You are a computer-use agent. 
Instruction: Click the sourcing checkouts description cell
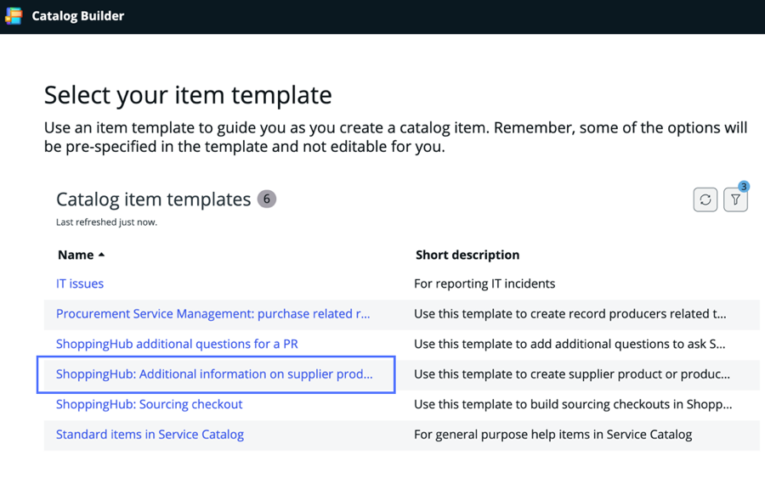pyautogui.click(x=573, y=405)
